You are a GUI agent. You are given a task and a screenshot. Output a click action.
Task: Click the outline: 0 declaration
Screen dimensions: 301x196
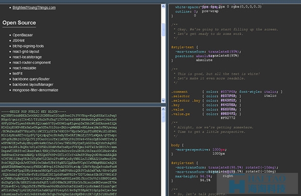click(186, 12)
